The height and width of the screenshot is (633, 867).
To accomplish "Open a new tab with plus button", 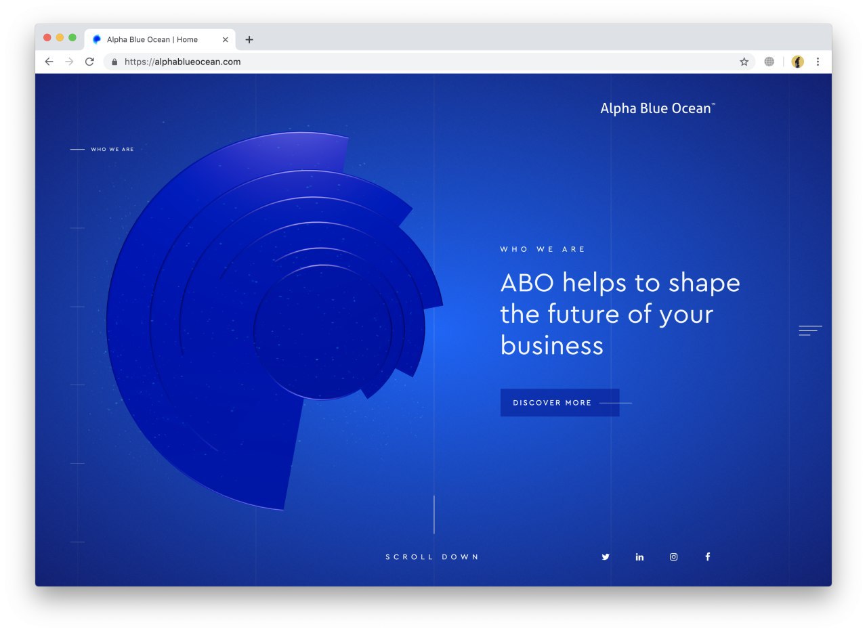I will tap(249, 39).
